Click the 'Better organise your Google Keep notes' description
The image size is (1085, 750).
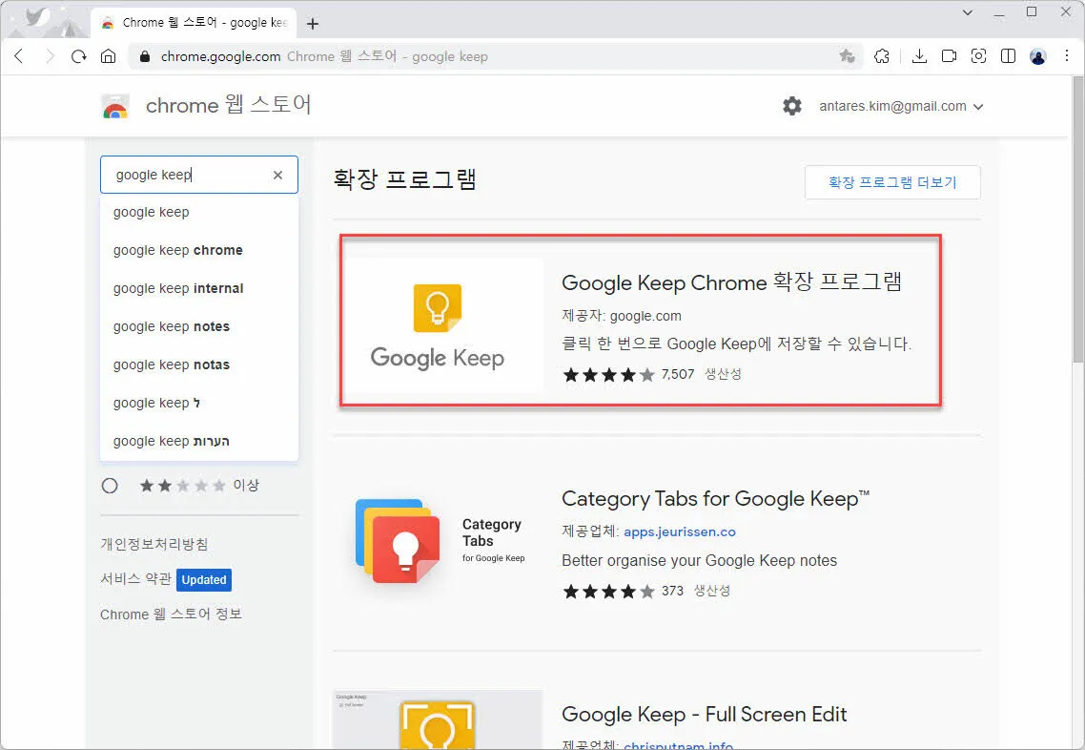(700, 561)
